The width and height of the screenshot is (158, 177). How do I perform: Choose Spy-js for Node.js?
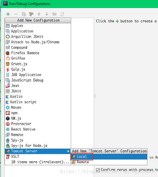point(38,146)
